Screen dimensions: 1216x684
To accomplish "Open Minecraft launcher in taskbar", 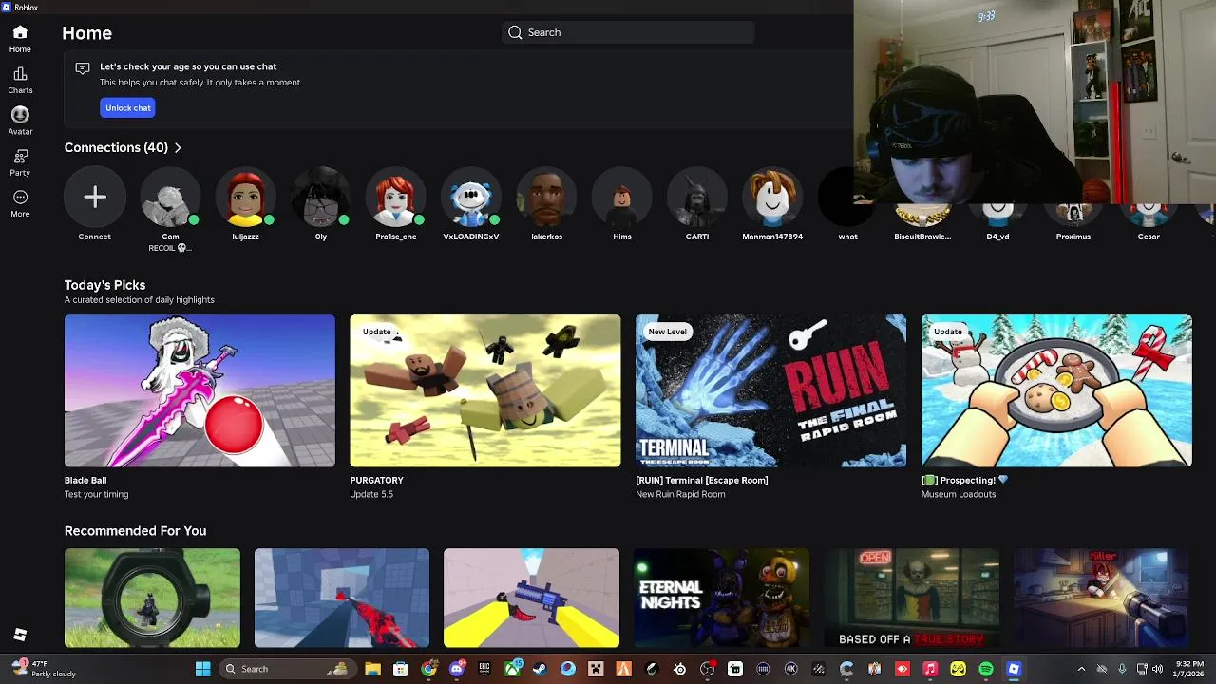I will point(596,669).
